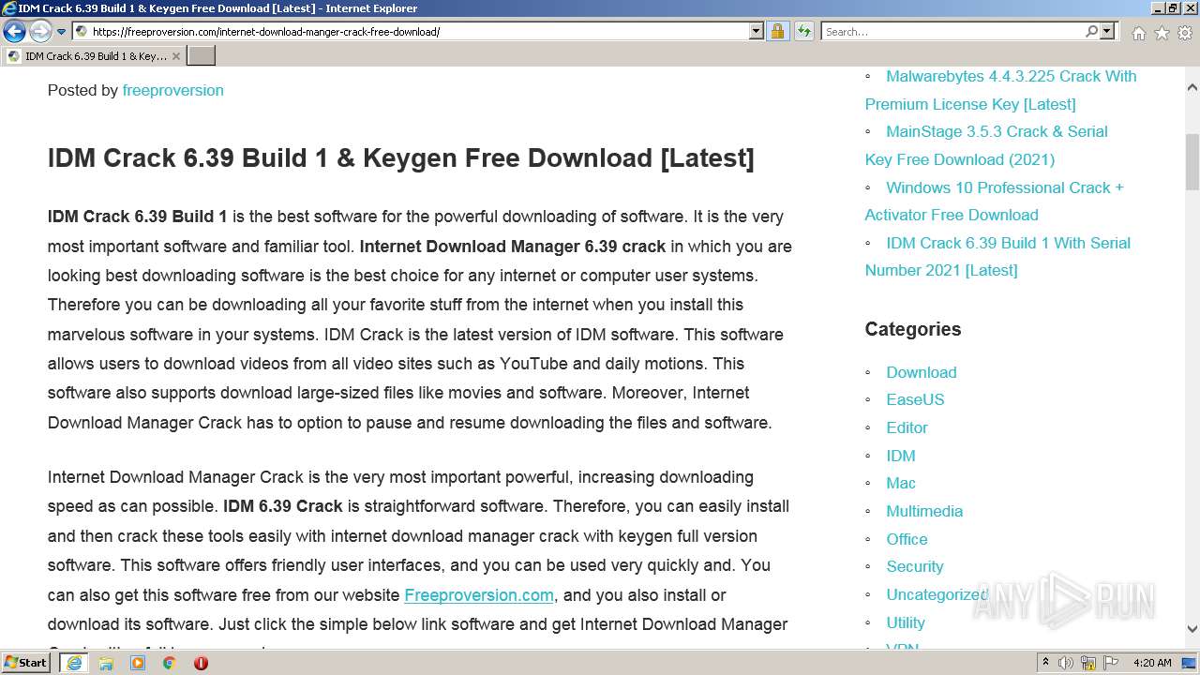Click the network tray icon
The image size is (1200, 675).
(x=1088, y=663)
